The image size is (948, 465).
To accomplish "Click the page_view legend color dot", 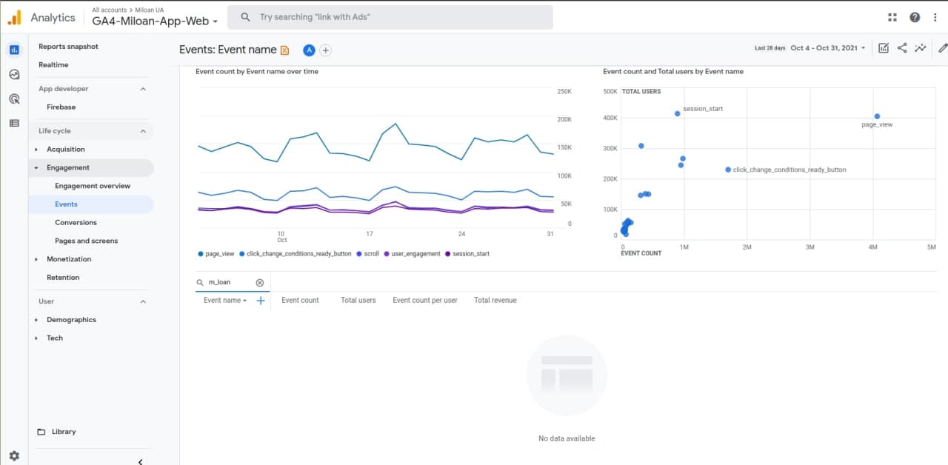I will pos(201,254).
